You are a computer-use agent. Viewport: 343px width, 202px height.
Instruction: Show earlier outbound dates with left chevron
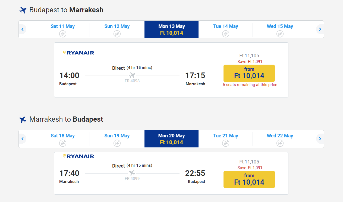point(23,29)
